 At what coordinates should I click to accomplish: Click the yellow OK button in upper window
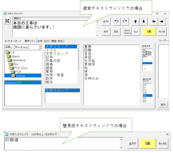pyautogui.click(x=149, y=32)
